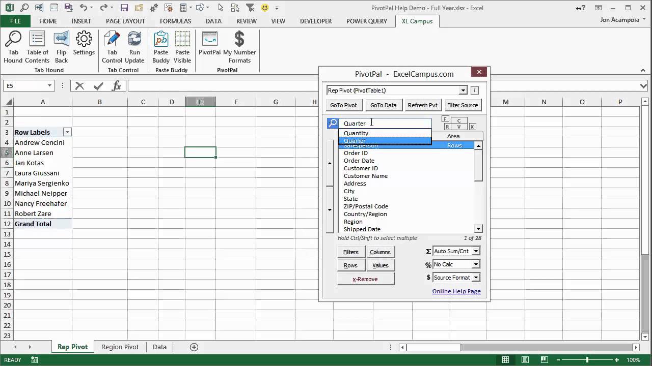Click the clear filter funnel icon
The height and width of the screenshot is (366, 652).
point(251,8)
